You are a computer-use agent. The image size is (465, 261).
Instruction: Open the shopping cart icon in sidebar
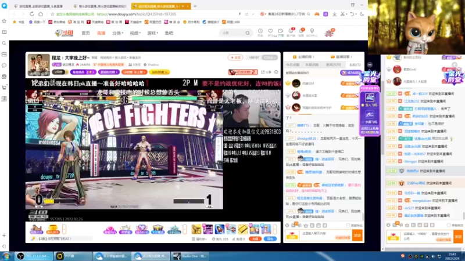point(4,88)
